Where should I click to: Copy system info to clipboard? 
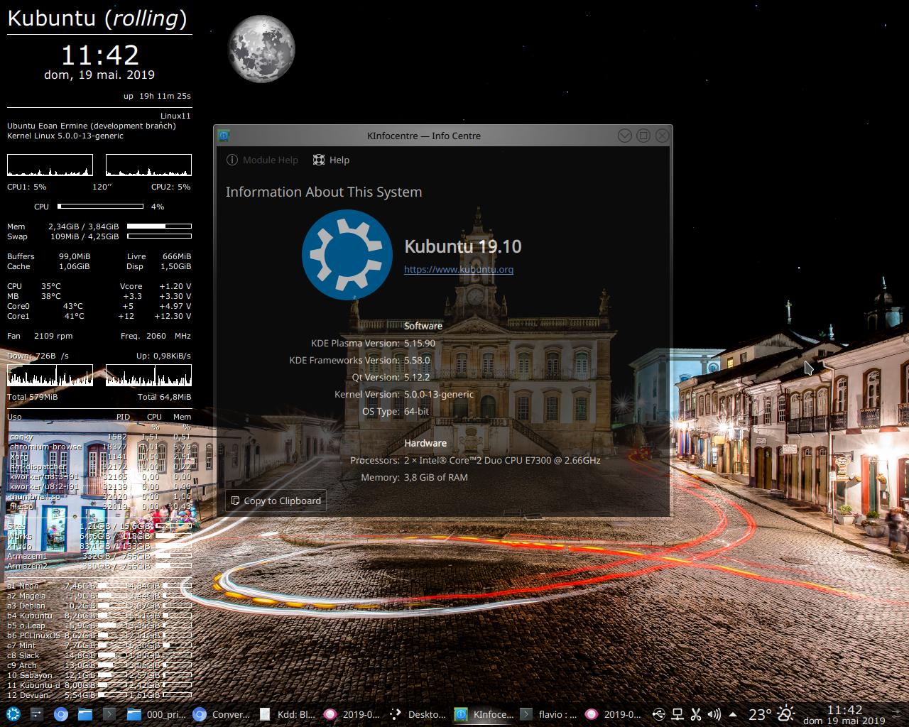point(276,501)
